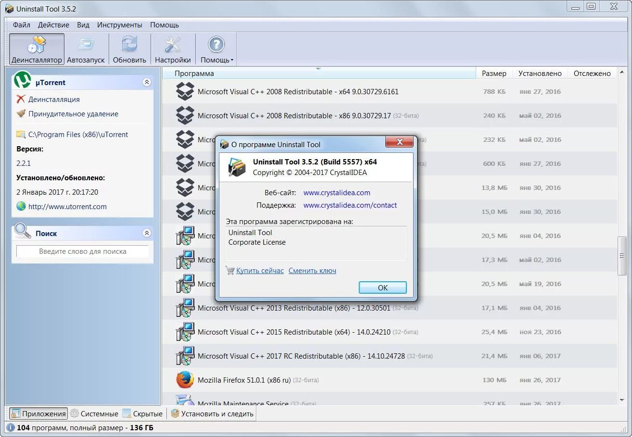Click the magnifier icon of Поиск panel
Viewport: 632px width, 437px height.
pyautogui.click(x=22, y=231)
